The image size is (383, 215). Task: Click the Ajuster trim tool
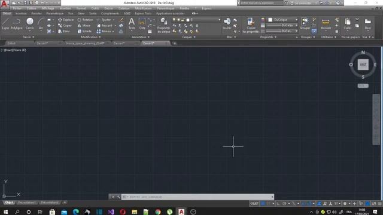click(x=104, y=20)
